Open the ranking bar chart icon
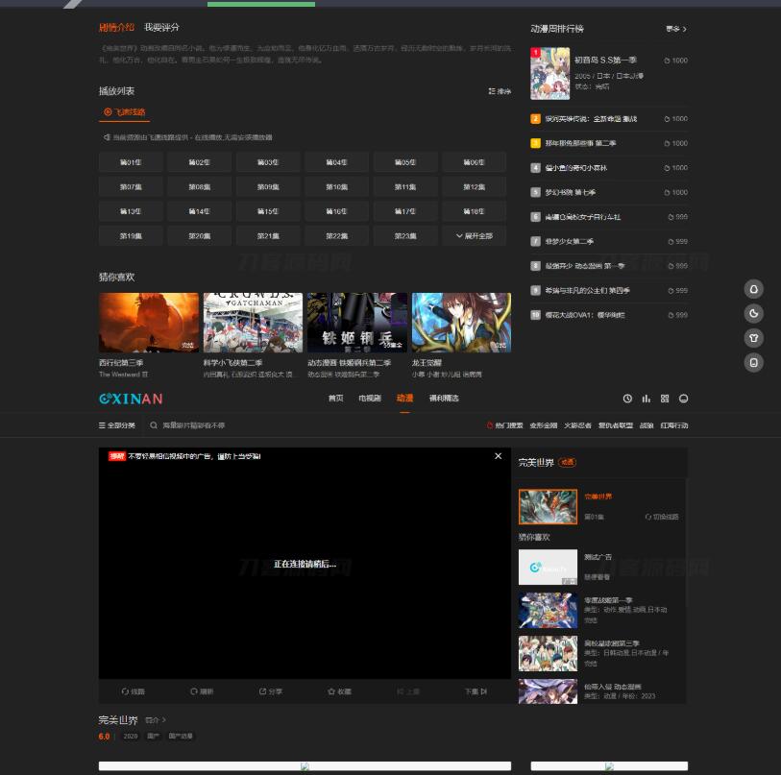This screenshot has width=781, height=775. 647,399
